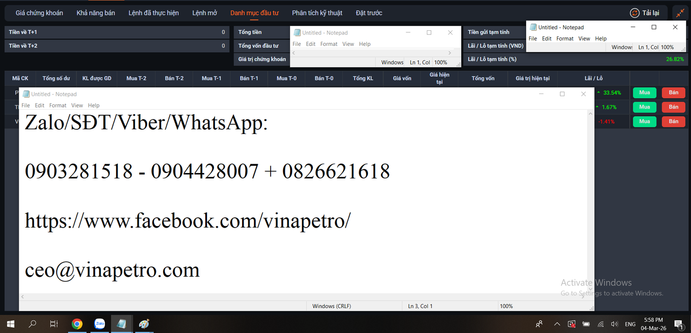Image resolution: width=691 pixels, height=333 pixels.
Task: Open the Paint app on the taskbar
Action: click(144, 324)
